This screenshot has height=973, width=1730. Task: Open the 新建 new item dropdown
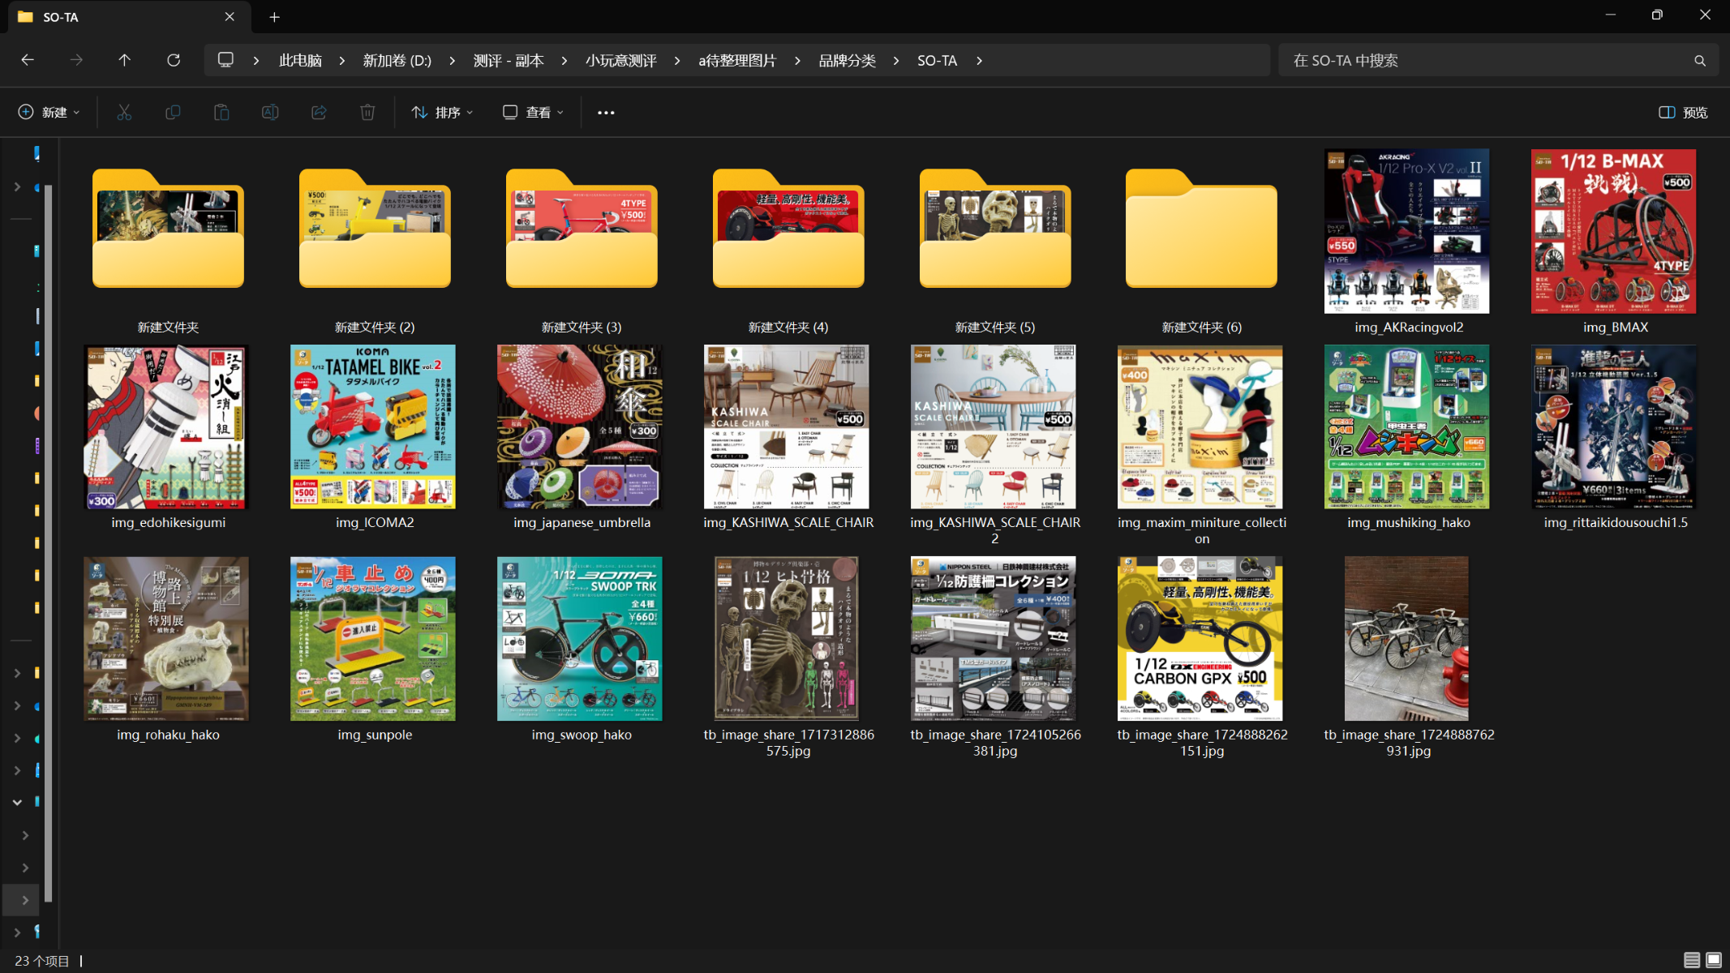point(49,113)
